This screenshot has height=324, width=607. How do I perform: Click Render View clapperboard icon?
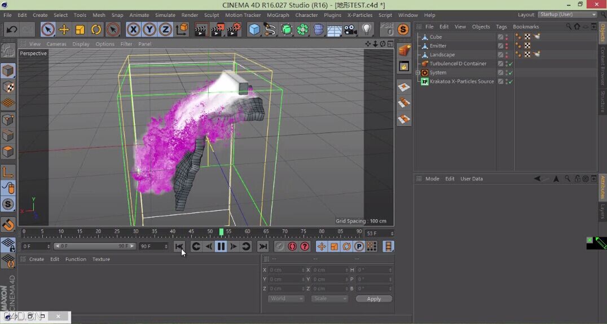(x=201, y=29)
